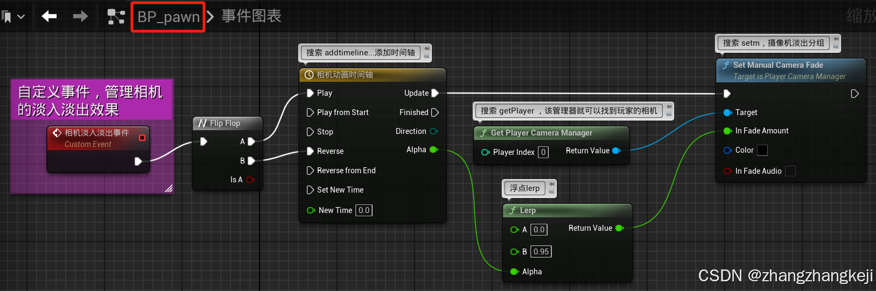The image size is (876, 291).
Task: Click the breadcrumb chevron after BP_pawn
Action: [211, 17]
